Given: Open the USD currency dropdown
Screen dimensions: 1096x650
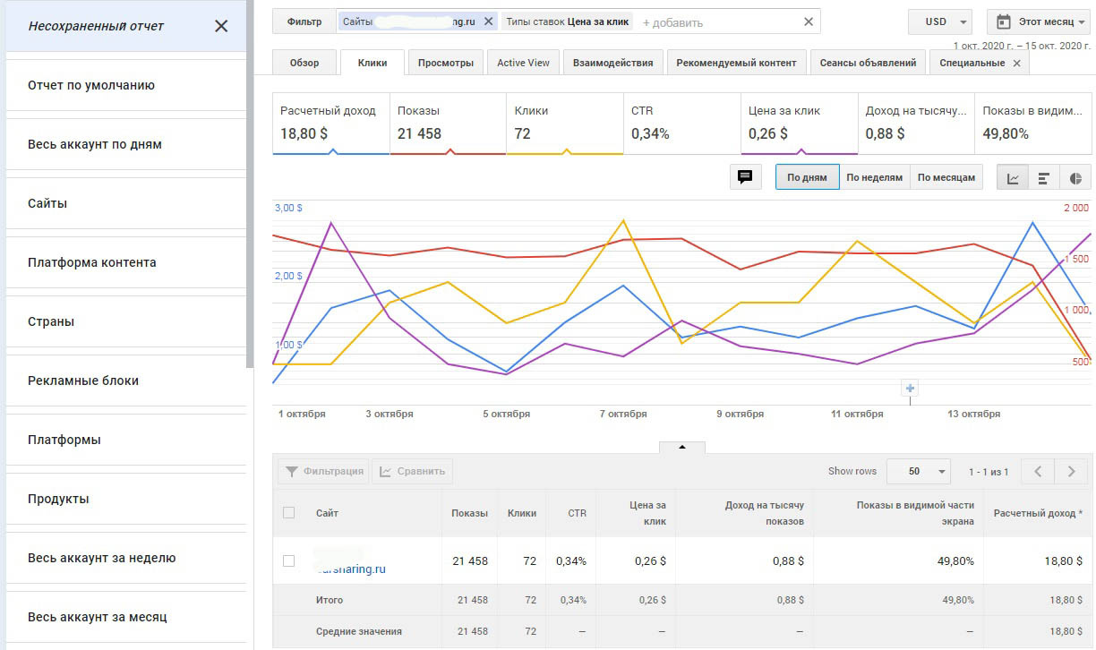Looking at the screenshot, I should (x=939, y=21).
